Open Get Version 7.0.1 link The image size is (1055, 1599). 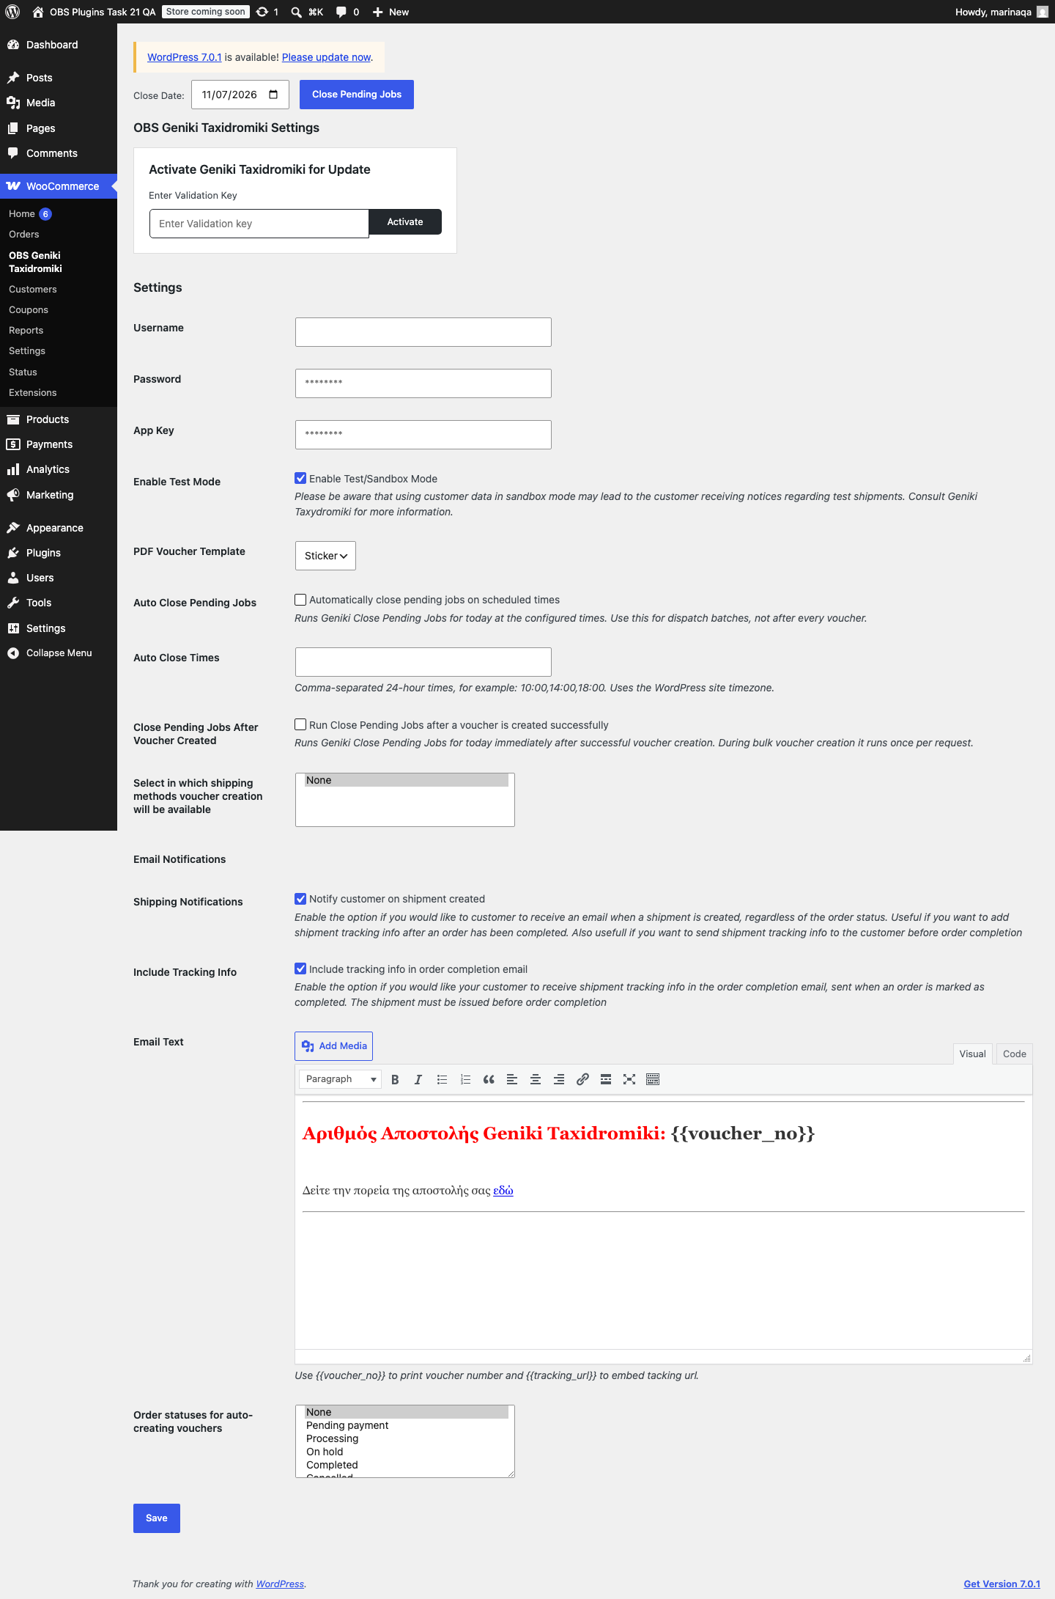(x=1002, y=1584)
